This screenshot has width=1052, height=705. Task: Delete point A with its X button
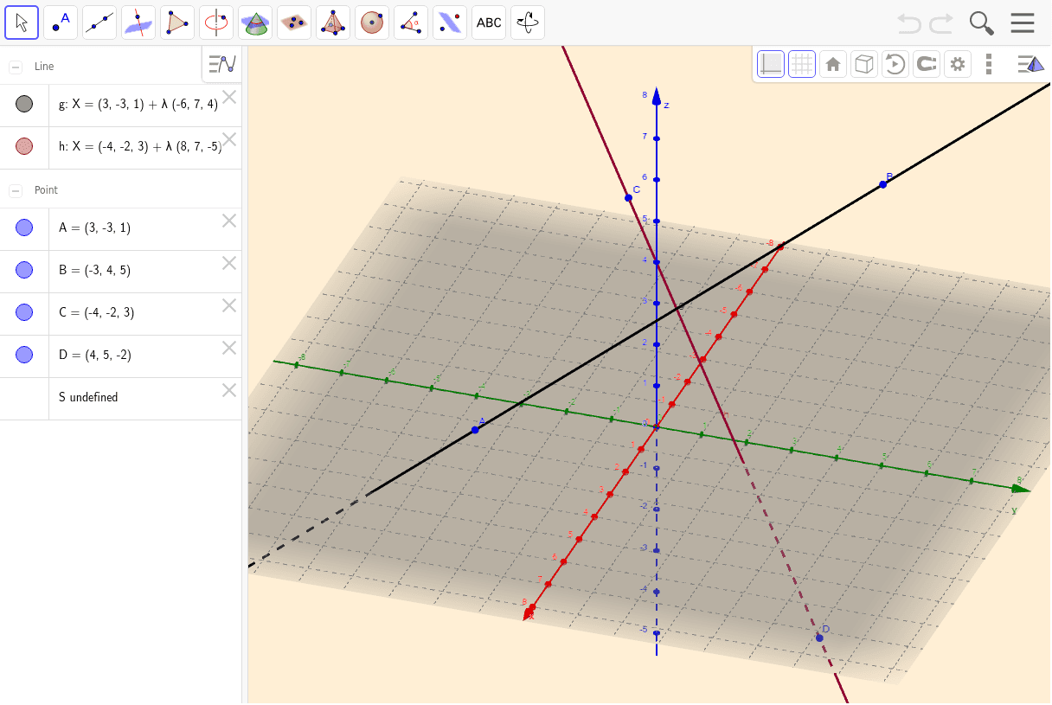(x=229, y=221)
